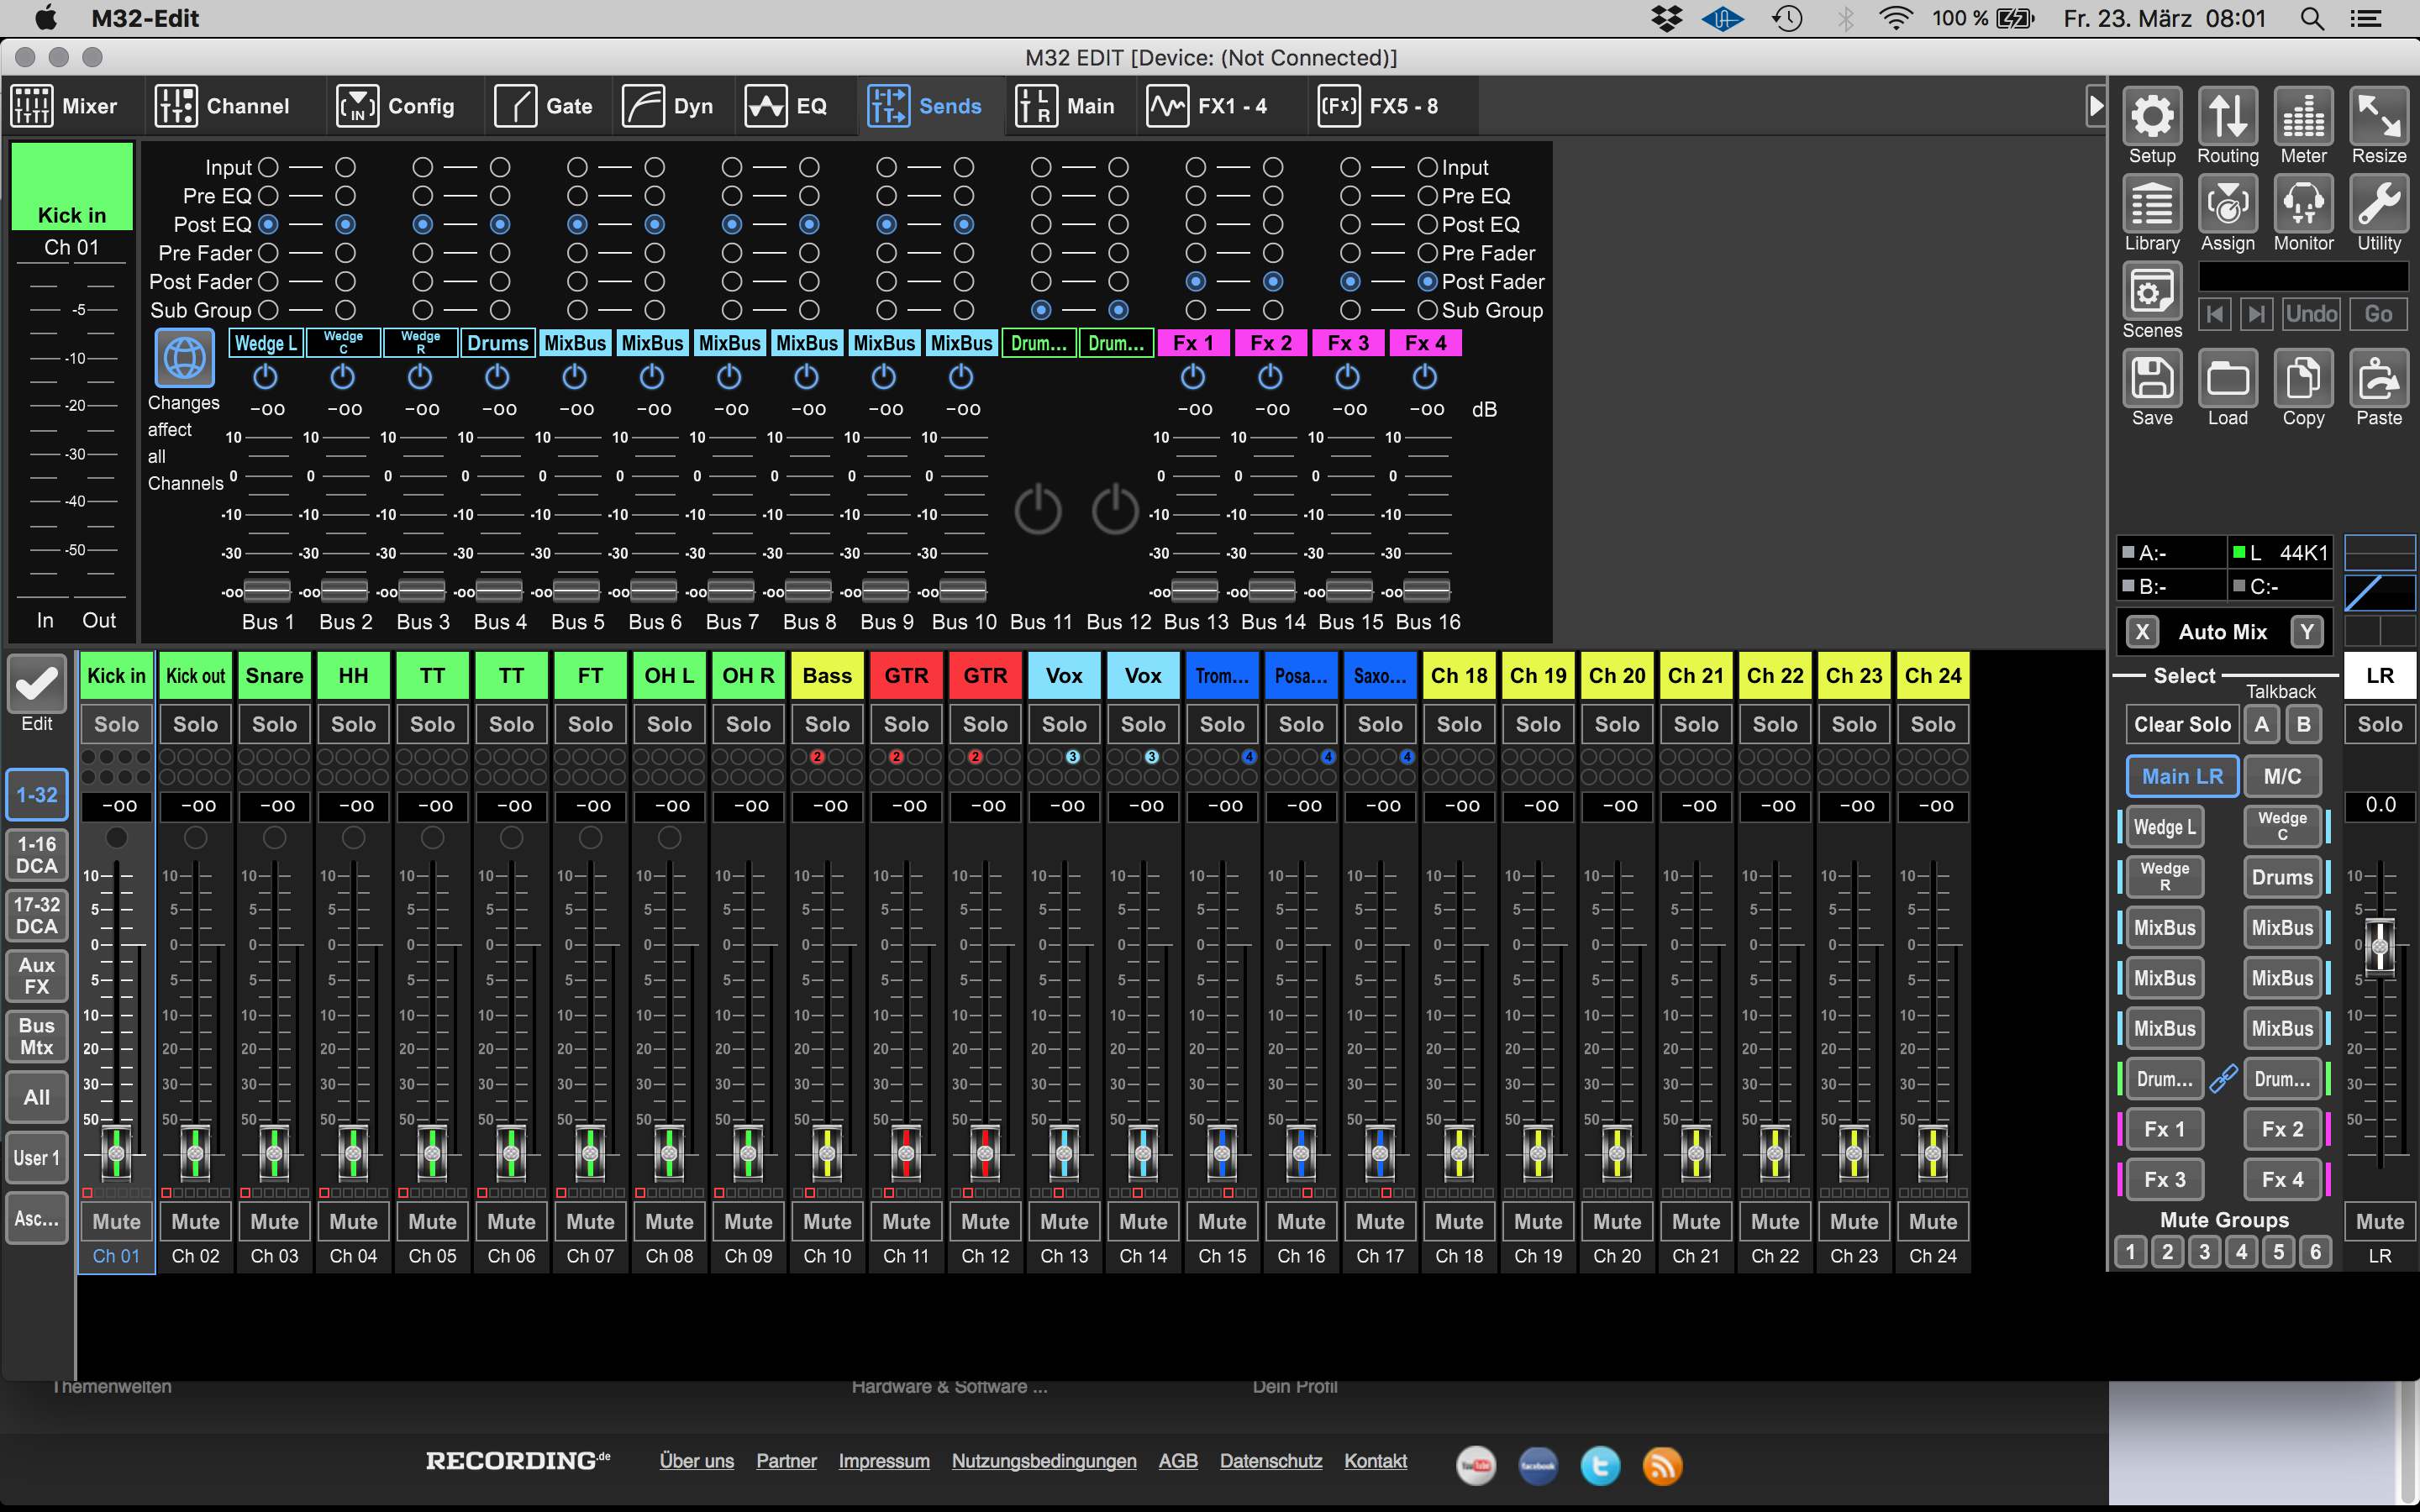This screenshot has height=1512, width=2420.
Task: Click the Copy icon
Action: tap(2303, 378)
